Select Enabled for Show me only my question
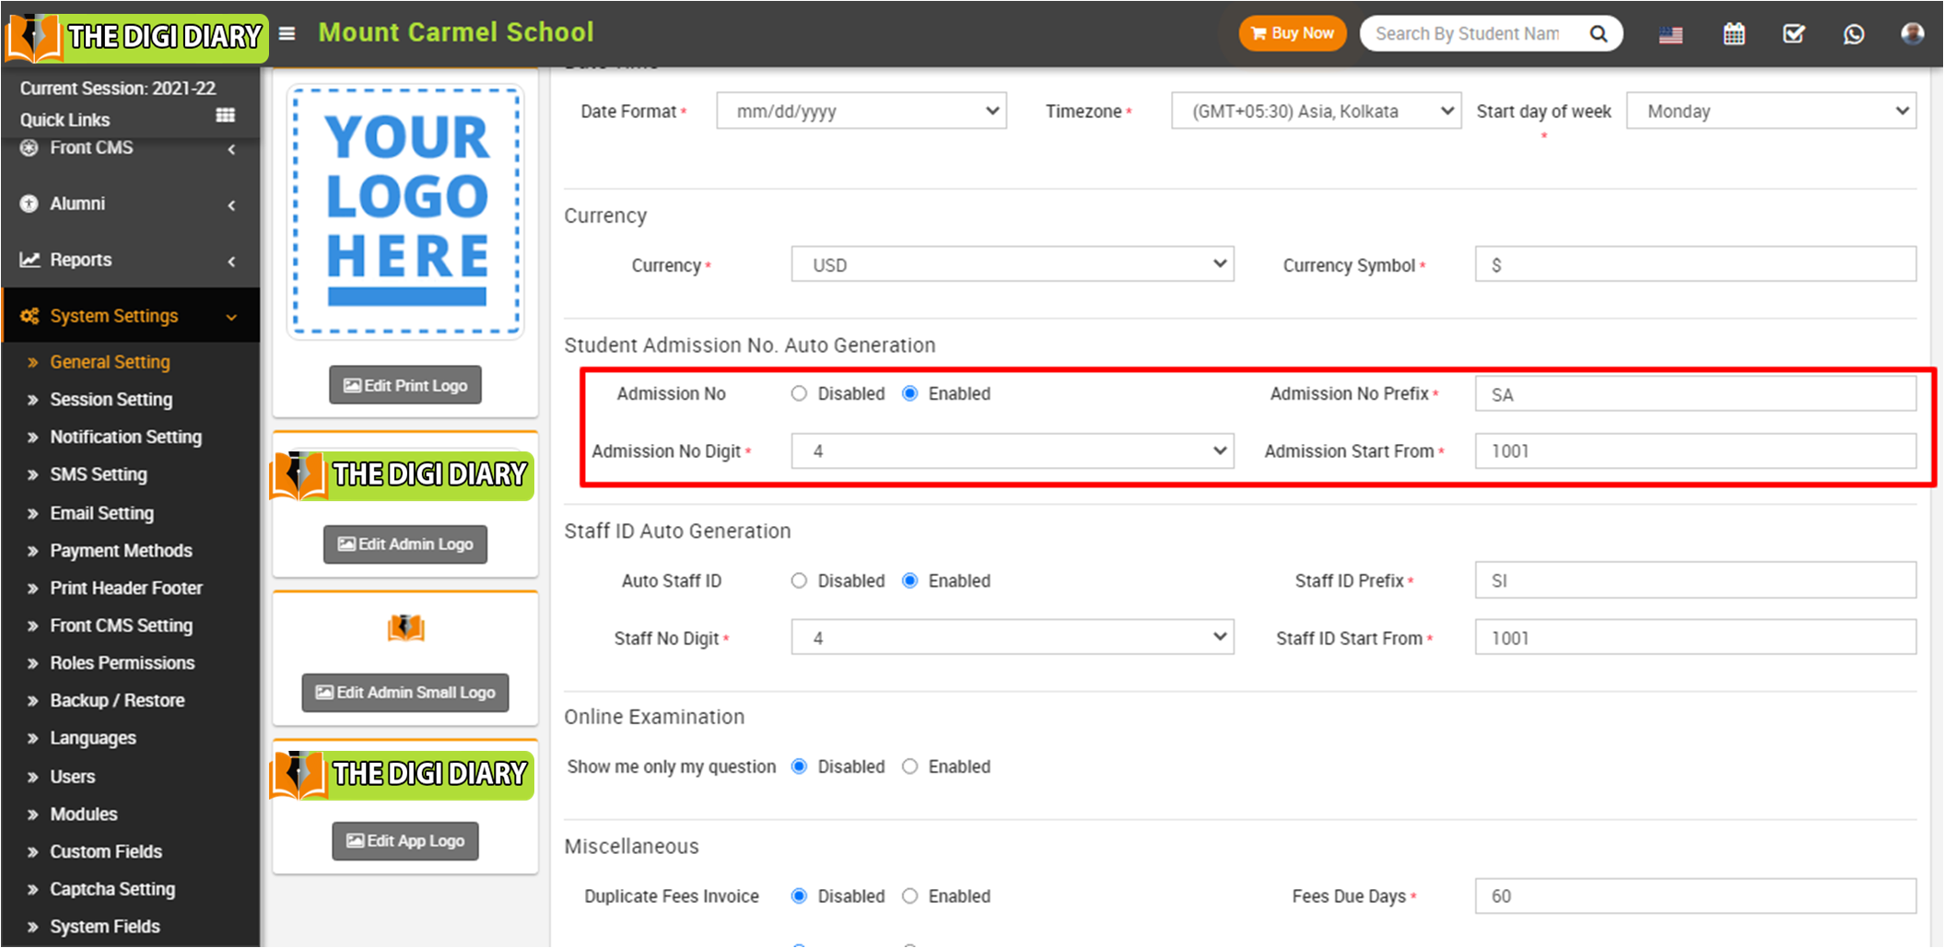 point(910,767)
